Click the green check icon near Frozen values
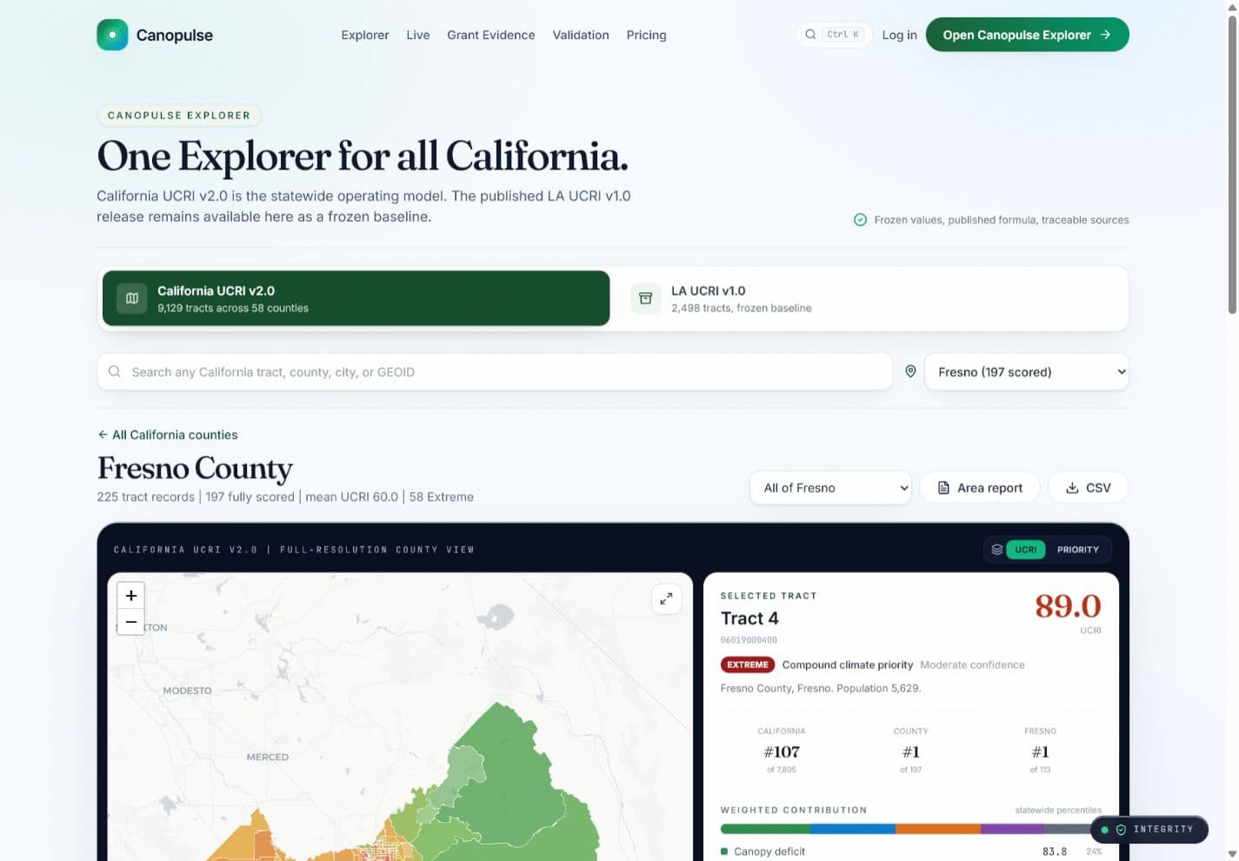Image resolution: width=1239 pixels, height=861 pixels. click(x=860, y=220)
